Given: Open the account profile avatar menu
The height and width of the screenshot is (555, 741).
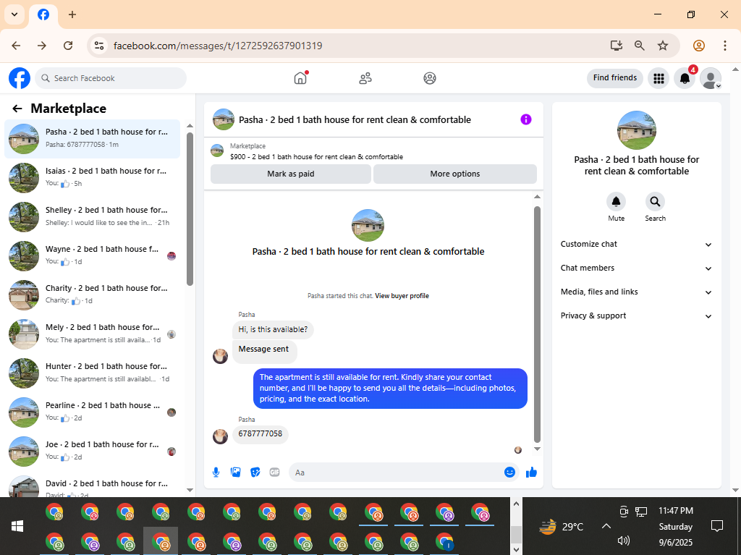Looking at the screenshot, I should (711, 78).
